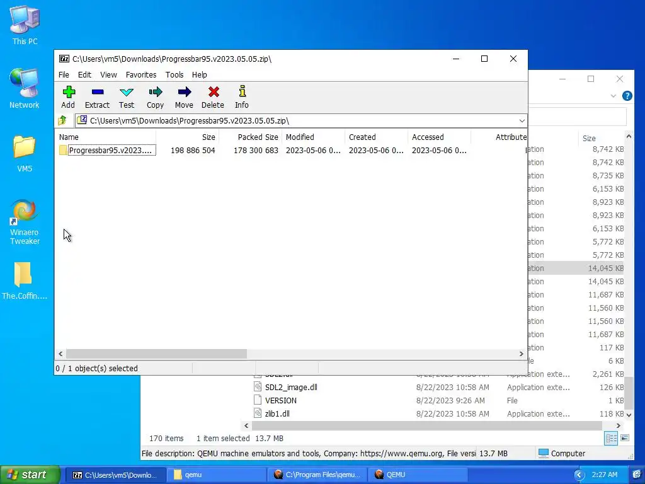
Task: Open the Help menu
Action: 200,75
